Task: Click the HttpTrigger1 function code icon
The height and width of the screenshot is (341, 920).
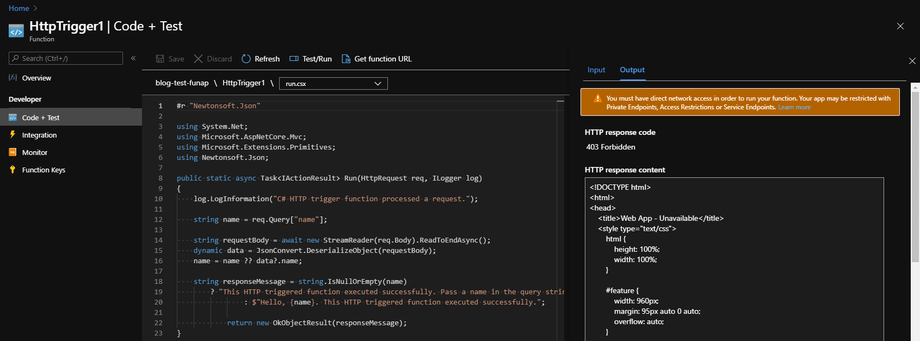Action: point(16,32)
